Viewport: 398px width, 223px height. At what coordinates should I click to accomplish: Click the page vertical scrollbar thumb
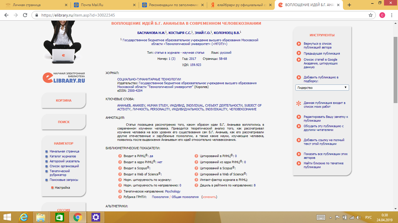(395, 70)
